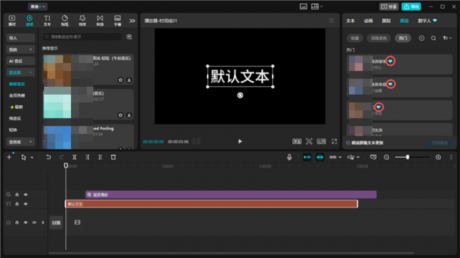Click the search icon in voice panel
Screen dimensions: 460x258
pos(434,38)
